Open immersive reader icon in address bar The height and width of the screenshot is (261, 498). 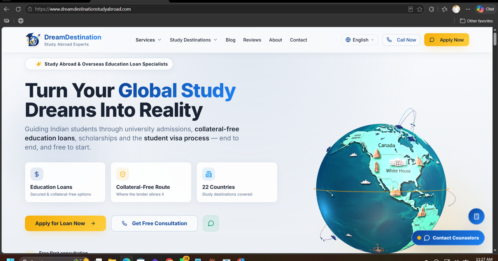click(410, 9)
